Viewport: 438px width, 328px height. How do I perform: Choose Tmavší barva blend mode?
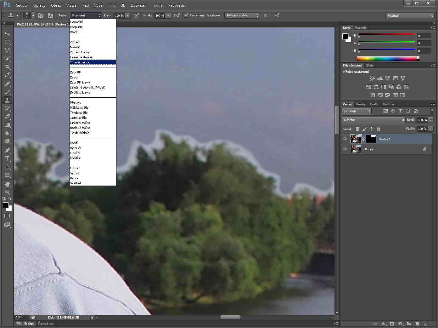93,62
